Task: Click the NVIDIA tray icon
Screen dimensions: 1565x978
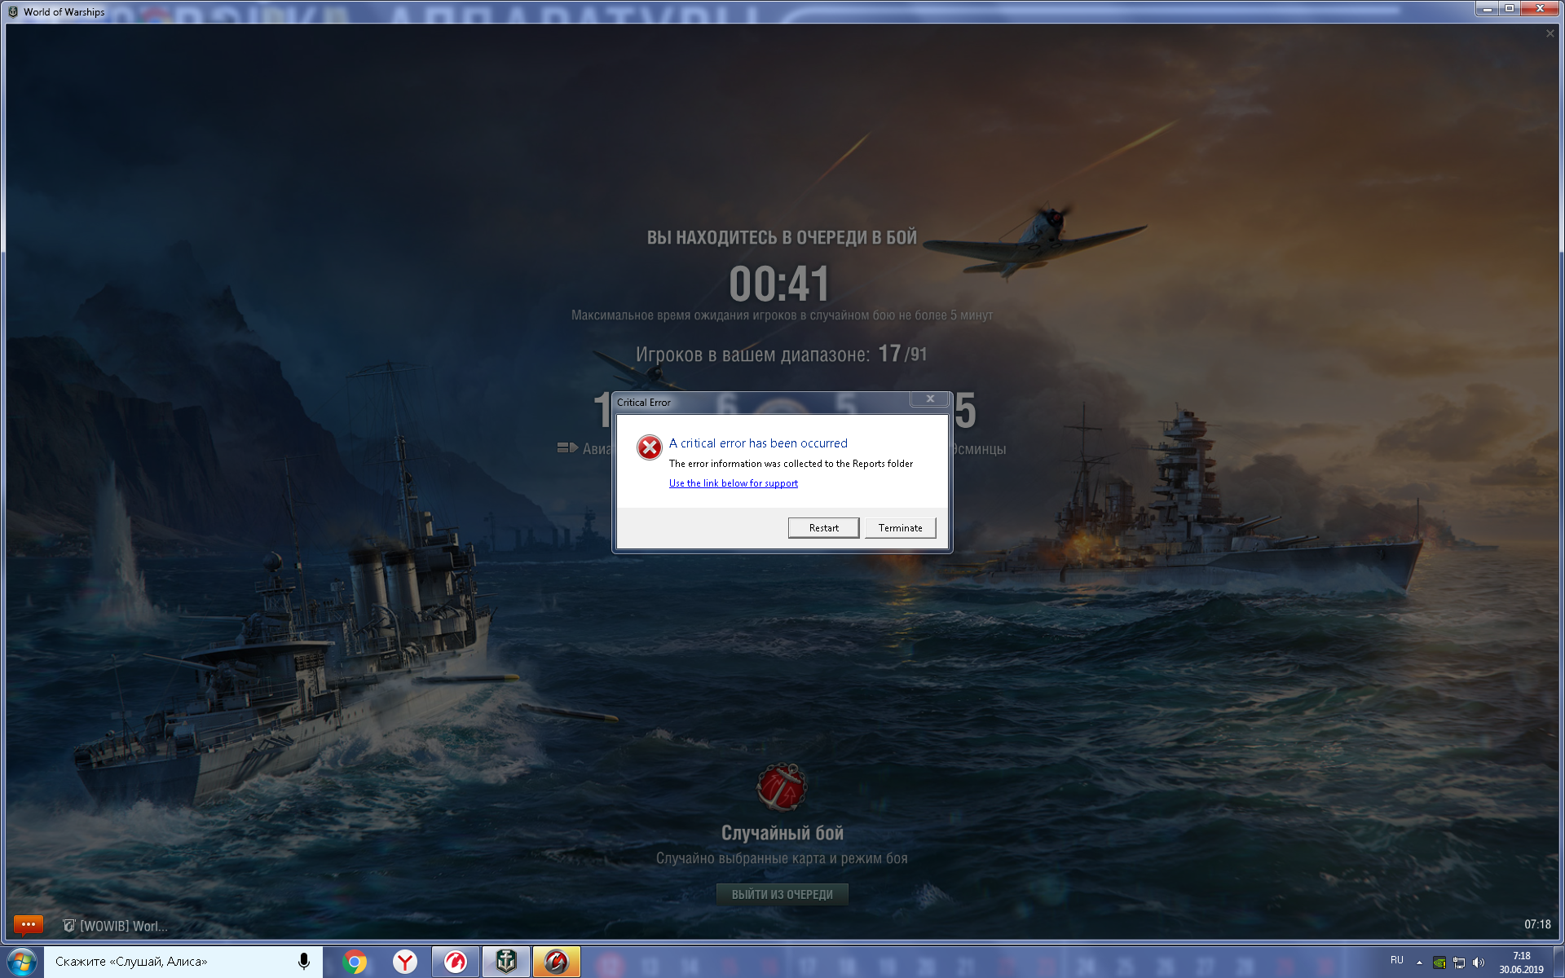Action: coord(1439,963)
